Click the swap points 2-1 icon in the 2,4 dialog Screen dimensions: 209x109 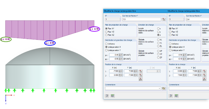tap(204, 79)
